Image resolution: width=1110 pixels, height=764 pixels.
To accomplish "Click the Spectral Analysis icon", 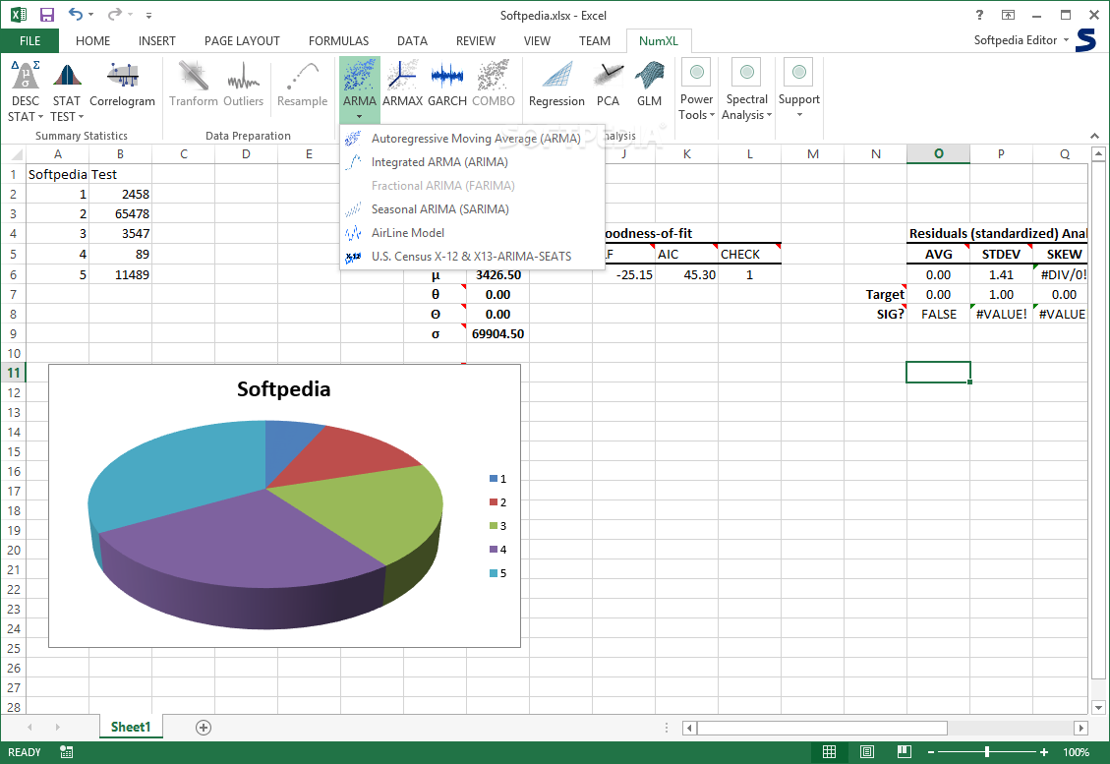I will (x=747, y=72).
